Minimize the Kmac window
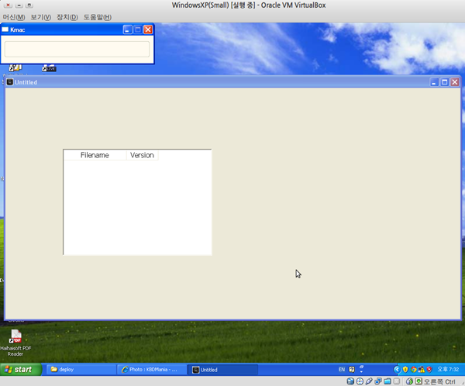Screen dimensions: 465x386 (x=128, y=29)
